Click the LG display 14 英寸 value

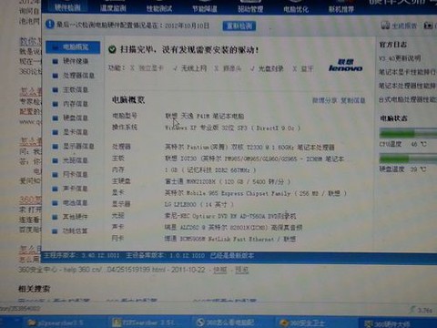(199, 204)
